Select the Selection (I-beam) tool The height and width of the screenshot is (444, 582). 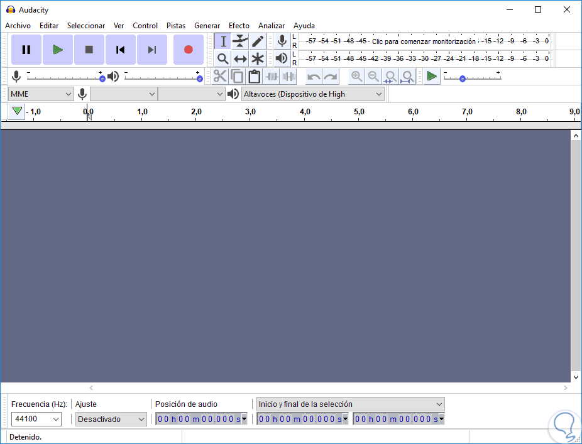(223, 41)
